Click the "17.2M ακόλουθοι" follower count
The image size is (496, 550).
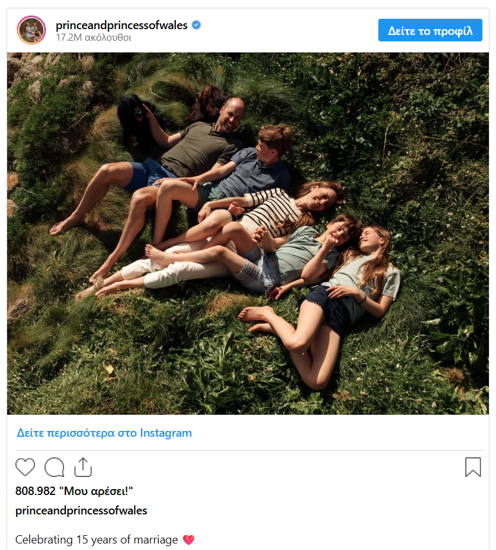click(94, 38)
